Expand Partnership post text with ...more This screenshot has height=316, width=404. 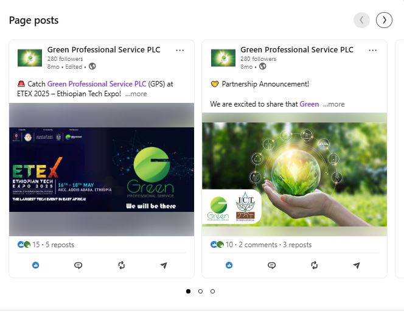click(x=333, y=104)
